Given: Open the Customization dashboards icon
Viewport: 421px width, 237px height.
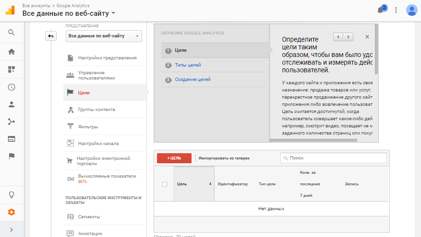Looking at the screenshot, I should [x=11, y=69].
